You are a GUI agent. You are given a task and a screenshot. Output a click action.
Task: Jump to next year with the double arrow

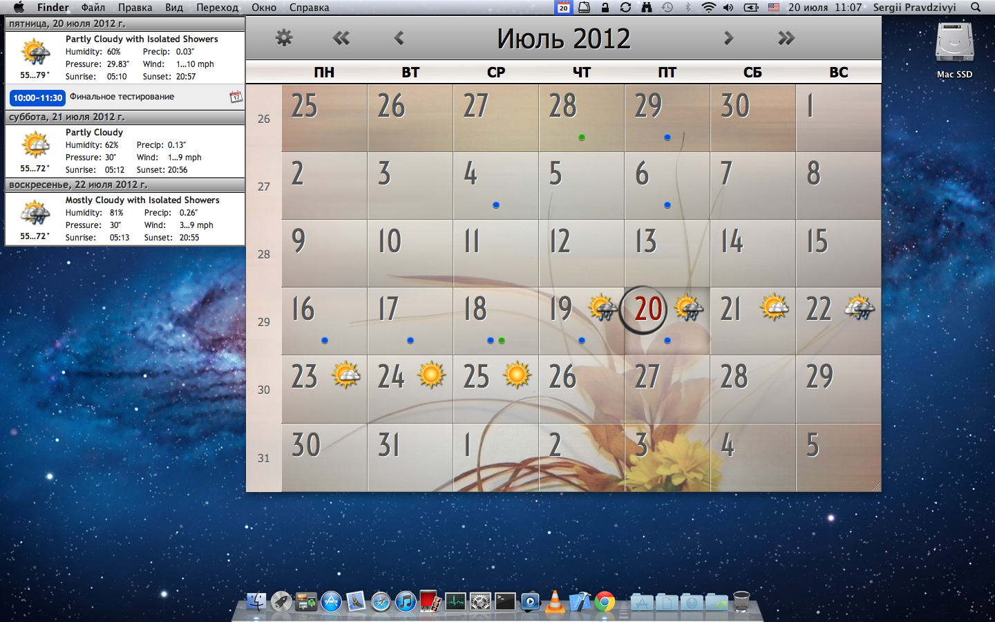click(786, 38)
